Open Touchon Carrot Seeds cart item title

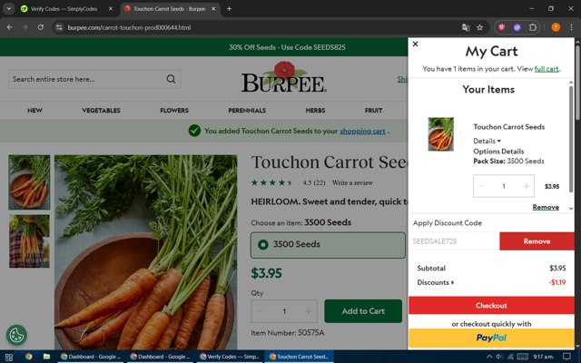coord(508,127)
